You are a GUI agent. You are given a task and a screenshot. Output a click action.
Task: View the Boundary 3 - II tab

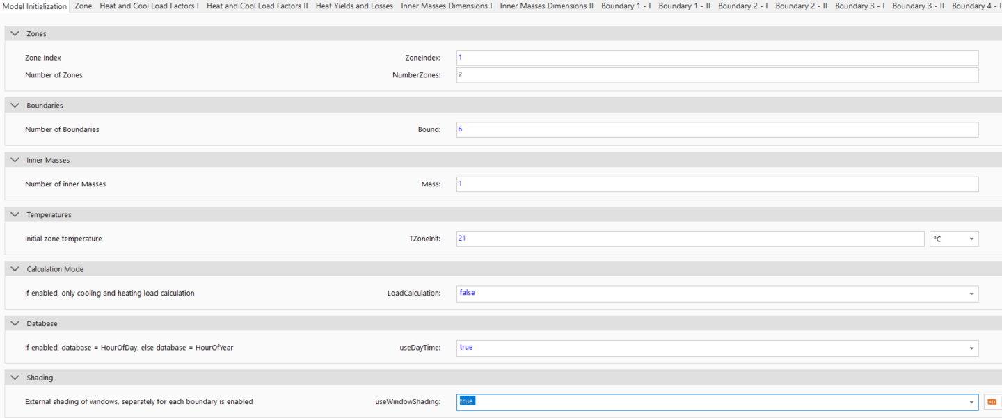tap(918, 6)
